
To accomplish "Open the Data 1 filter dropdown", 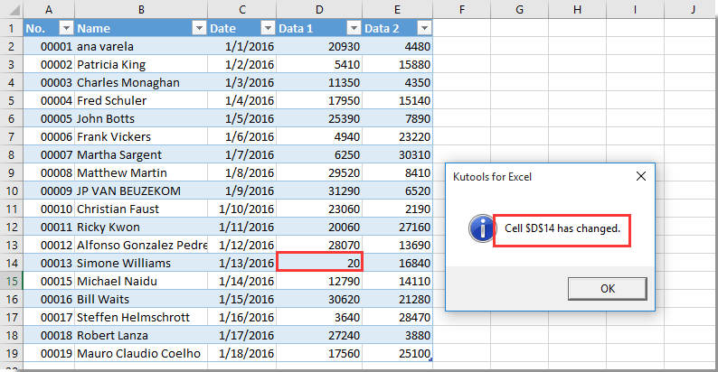I will pos(354,28).
